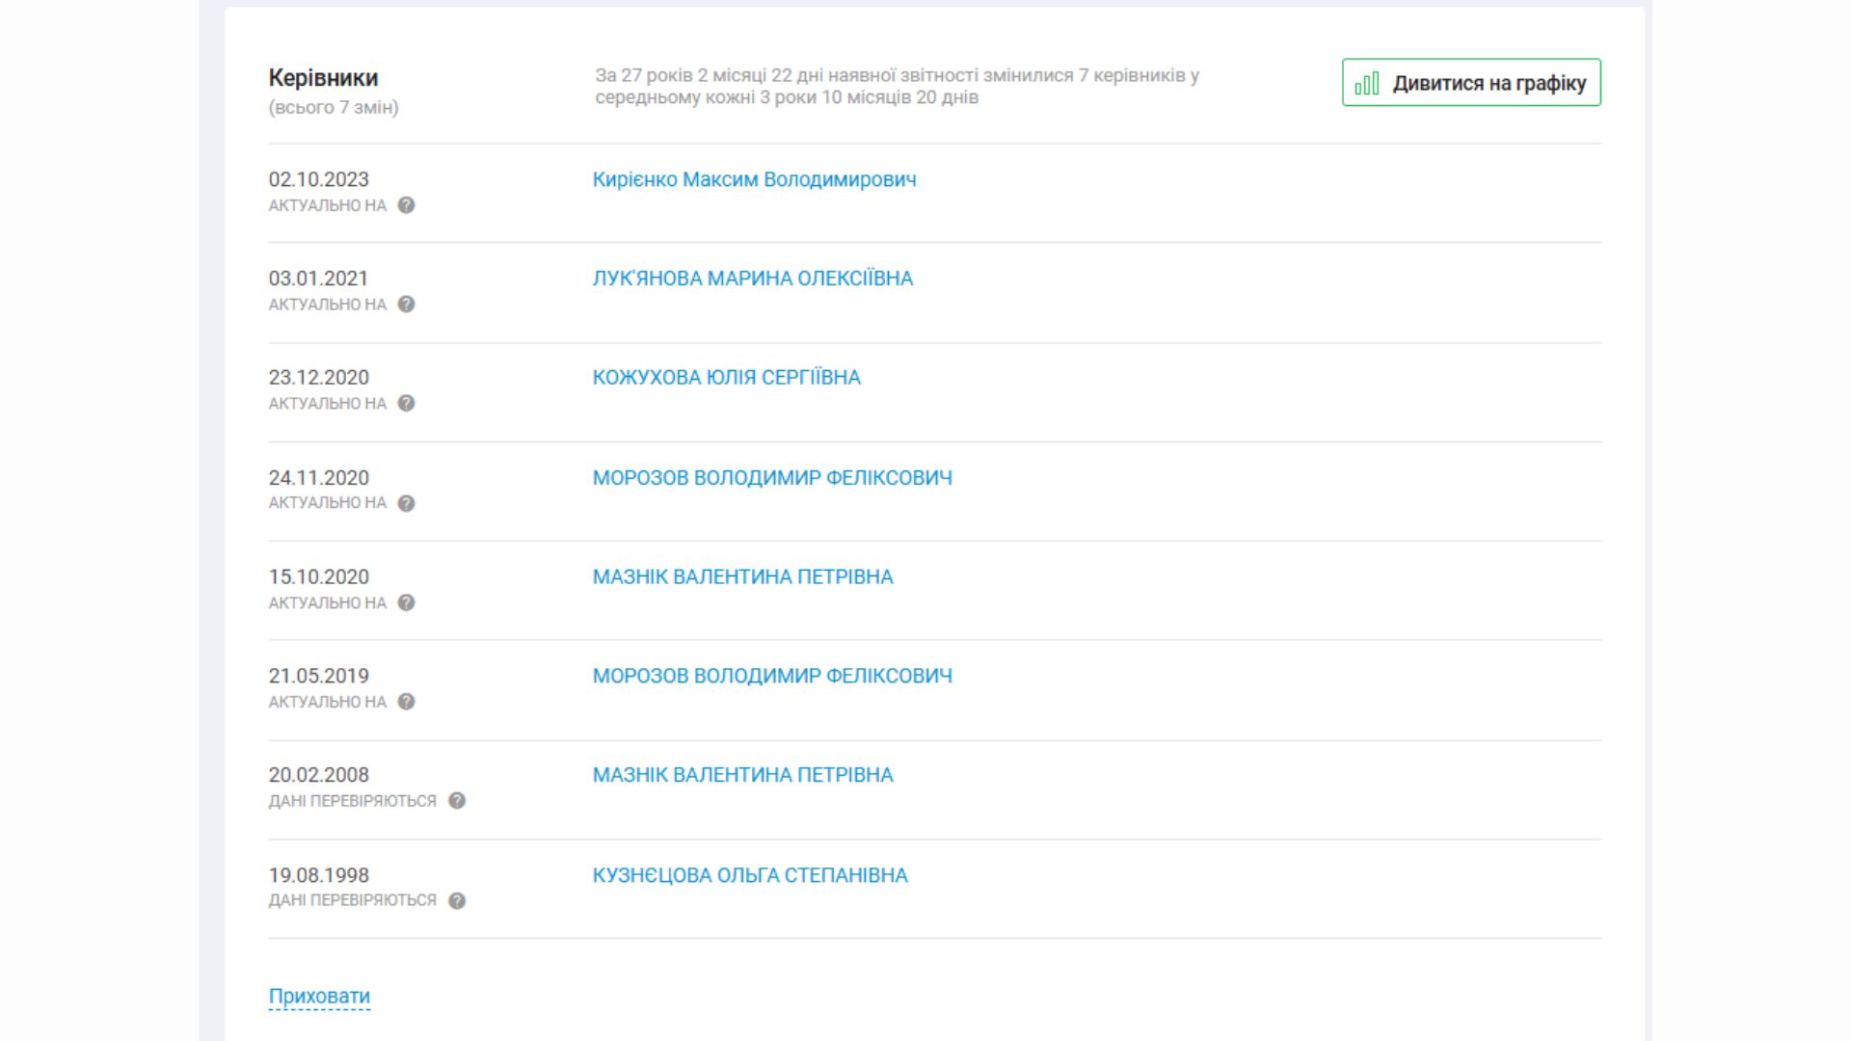The width and height of the screenshot is (1851, 1041).
Task: Collapse list with Приховати link
Action: [319, 996]
